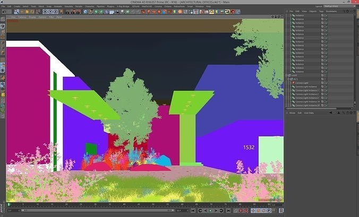
Task: Click the record active objects button
Action: [241, 211]
